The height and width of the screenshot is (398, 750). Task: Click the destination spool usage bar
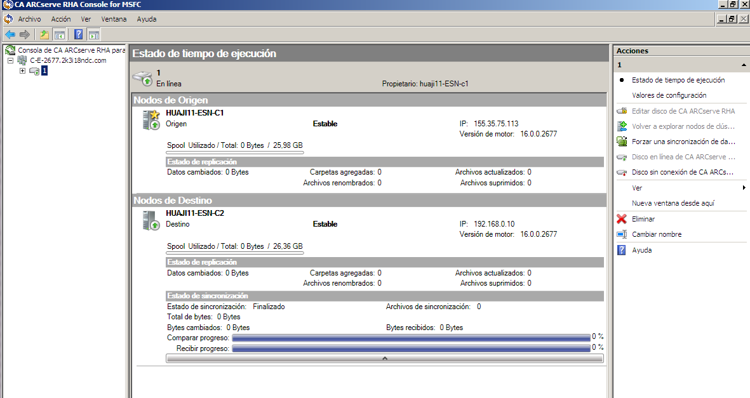point(235,253)
